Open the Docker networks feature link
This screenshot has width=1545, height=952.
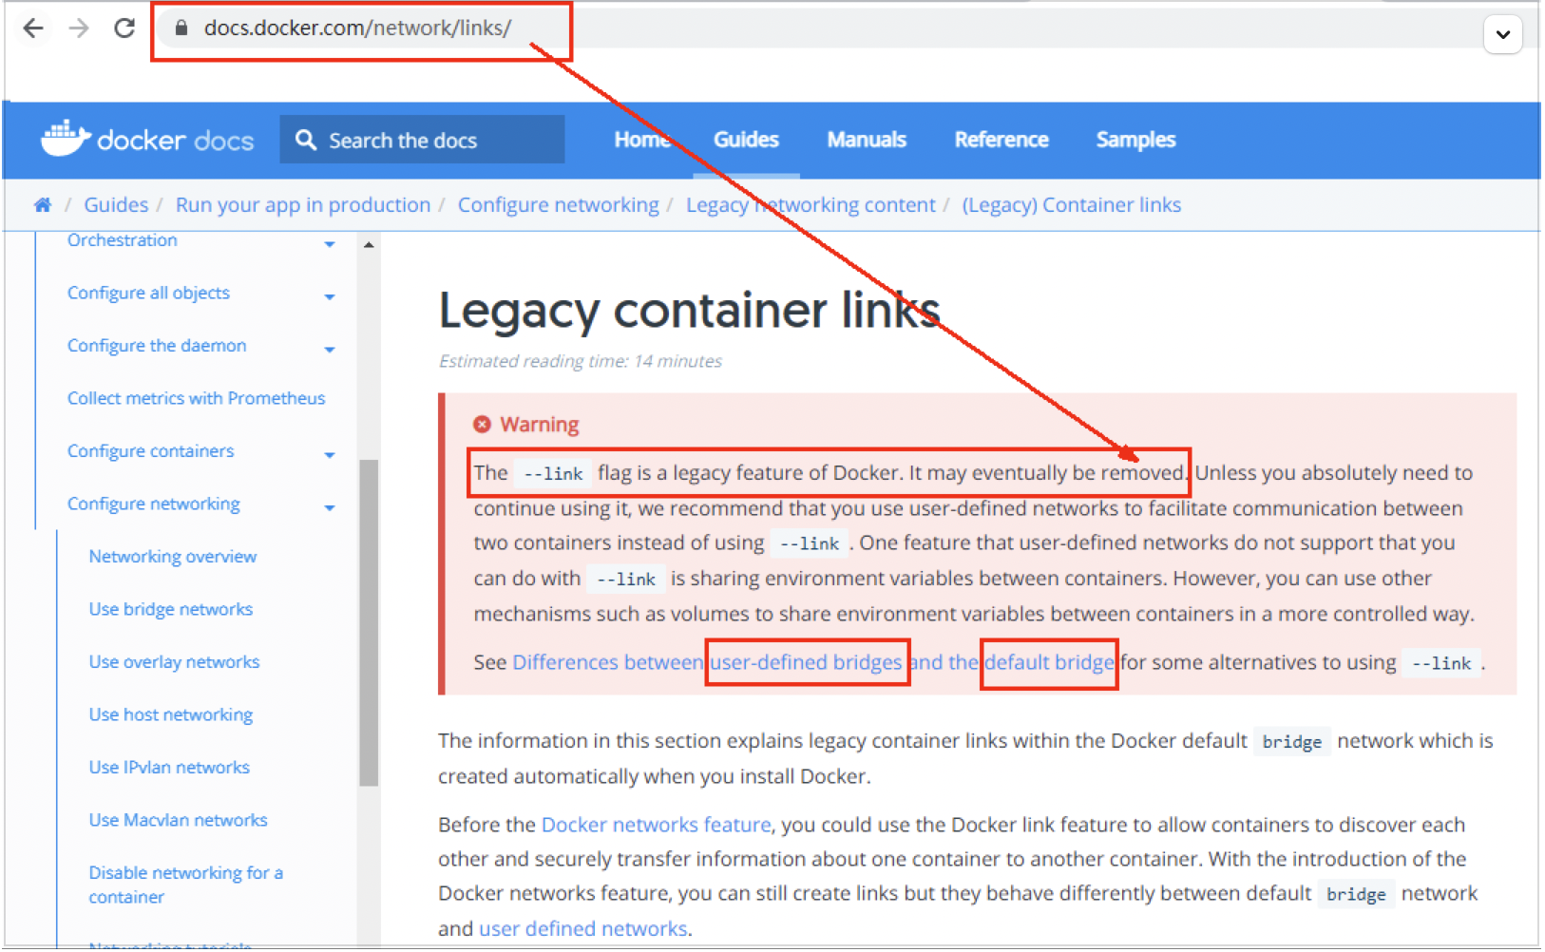click(656, 825)
